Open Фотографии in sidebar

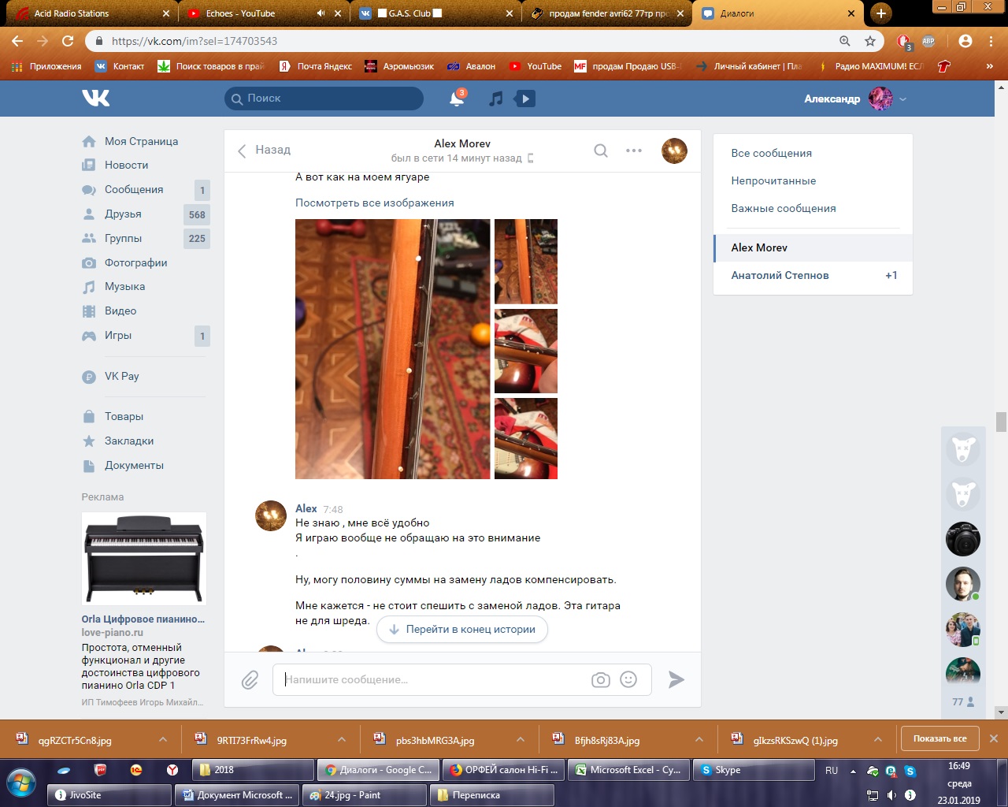click(135, 262)
